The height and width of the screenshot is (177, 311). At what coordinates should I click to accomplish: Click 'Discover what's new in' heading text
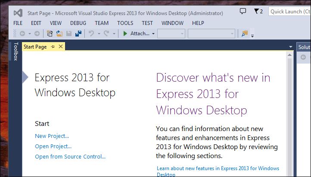click(213, 77)
